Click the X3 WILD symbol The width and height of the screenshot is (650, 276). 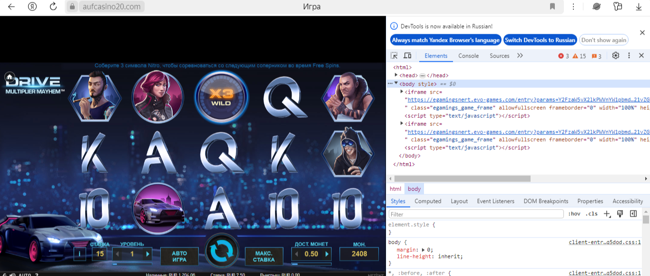[221, 96]
